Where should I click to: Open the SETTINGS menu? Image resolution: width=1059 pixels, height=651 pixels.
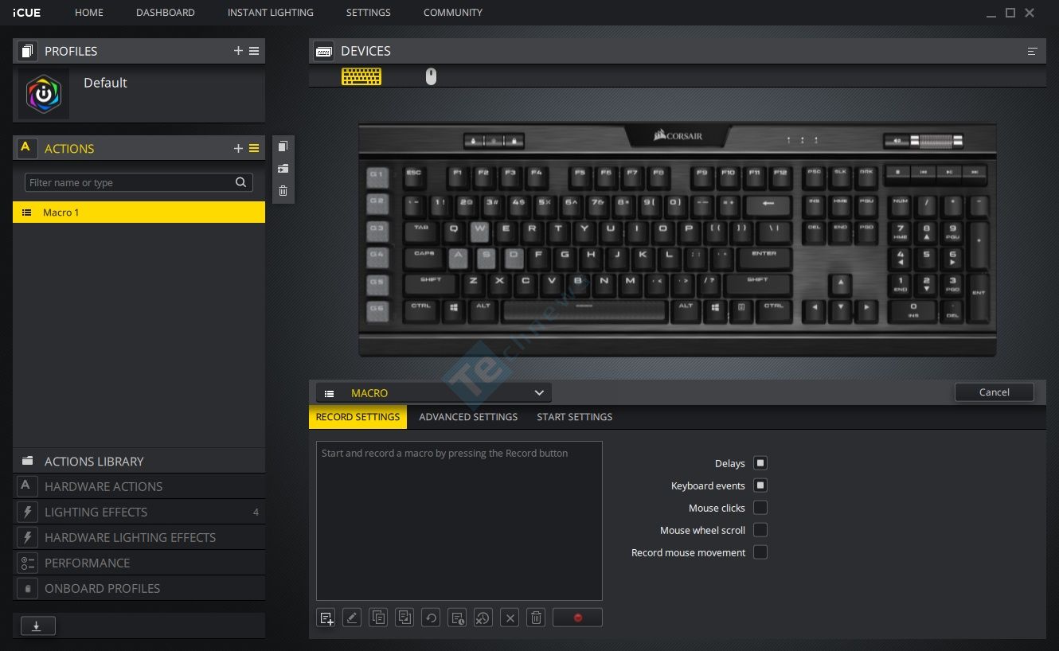[x=369, y=13]
